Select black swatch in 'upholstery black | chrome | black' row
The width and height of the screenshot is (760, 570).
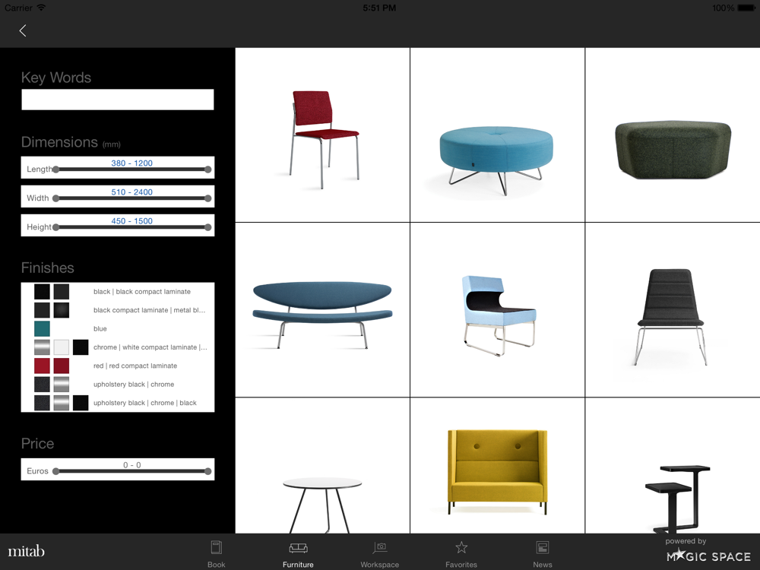[81, 403]
